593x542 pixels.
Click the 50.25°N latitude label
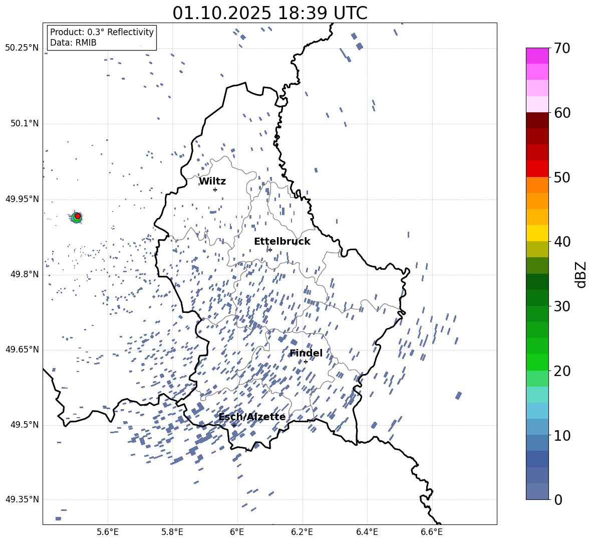coord(22,48)
